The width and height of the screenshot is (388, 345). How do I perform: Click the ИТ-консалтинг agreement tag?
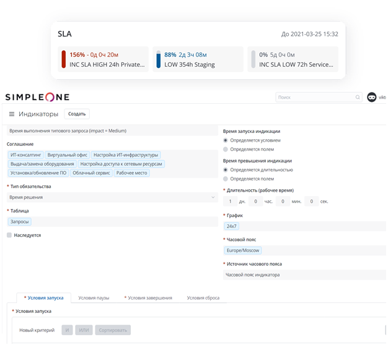tap(26, 155)
